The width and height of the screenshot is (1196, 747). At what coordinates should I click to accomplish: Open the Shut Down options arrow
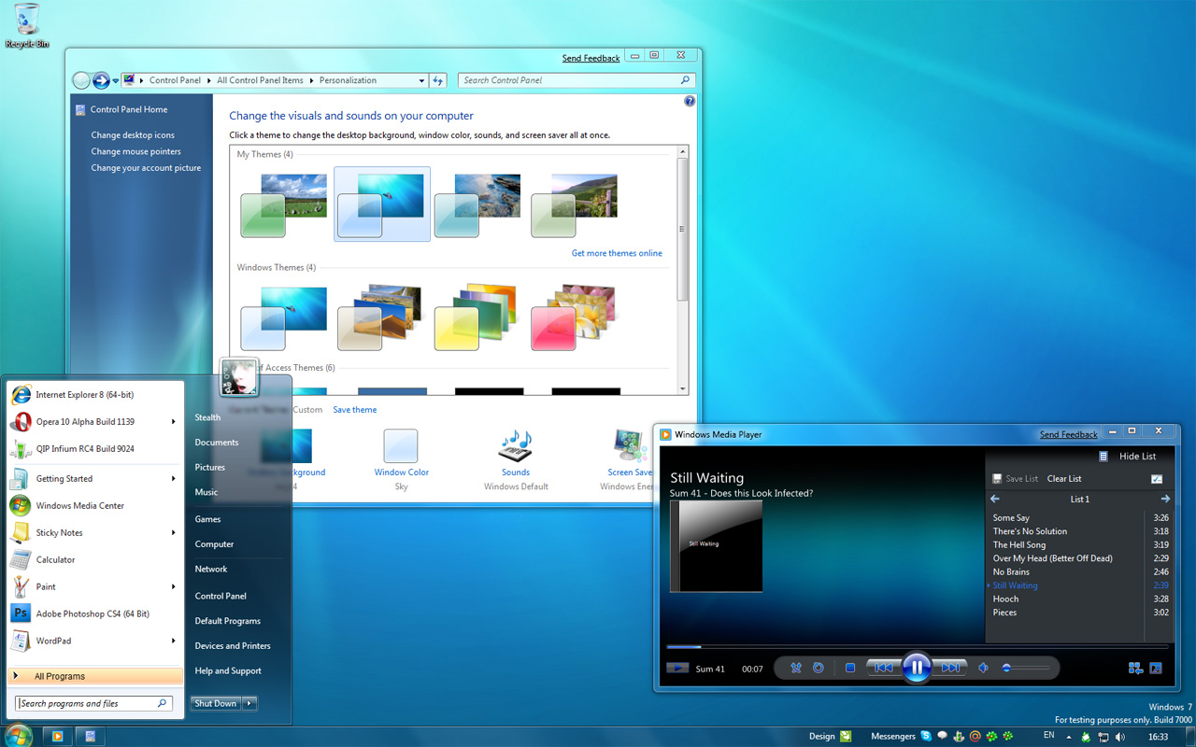pos(249,703)
